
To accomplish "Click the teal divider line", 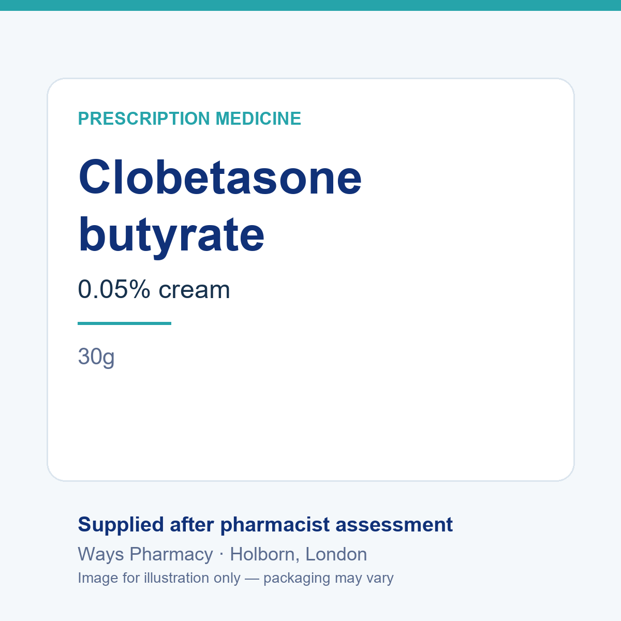I will (x=124, y=323).
